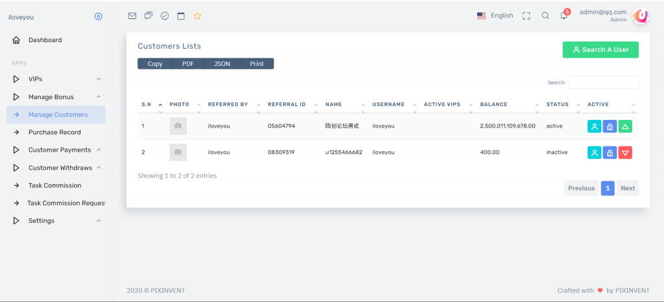This screenshot has width=664, height=302.
Task: Sort table by Balance column header
Action: pyautogui.click(x=493, y=104)
